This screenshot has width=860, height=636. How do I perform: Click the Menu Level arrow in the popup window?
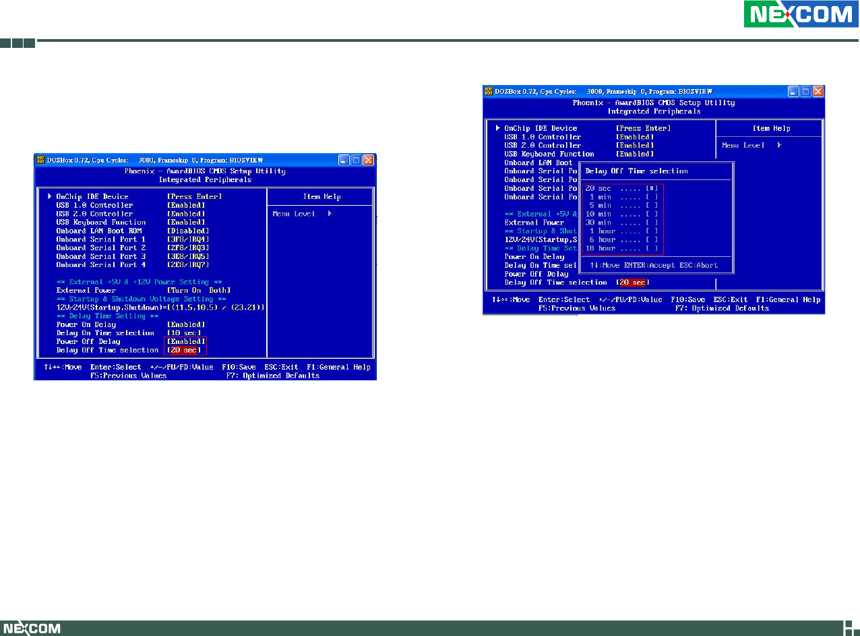pos(778,145)
